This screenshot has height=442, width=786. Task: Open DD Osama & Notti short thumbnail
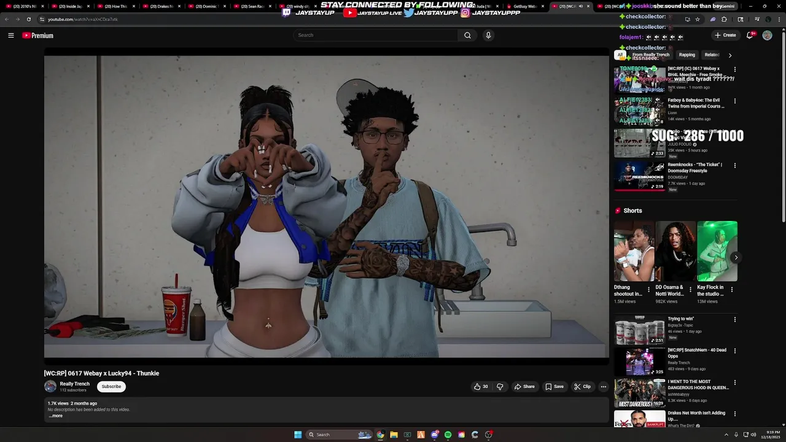coord(675,251)
